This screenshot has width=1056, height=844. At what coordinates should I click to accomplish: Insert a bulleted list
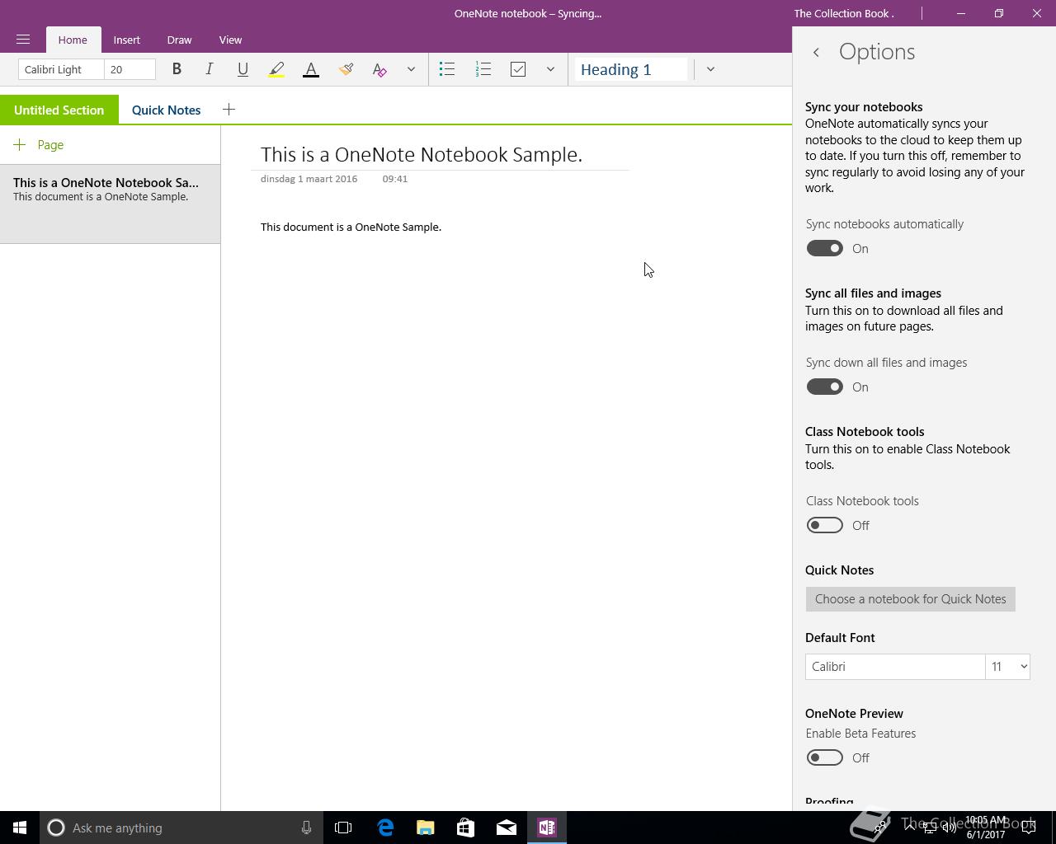(447, 69)
